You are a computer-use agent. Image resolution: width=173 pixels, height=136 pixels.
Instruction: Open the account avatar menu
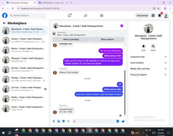coord(166,16)
